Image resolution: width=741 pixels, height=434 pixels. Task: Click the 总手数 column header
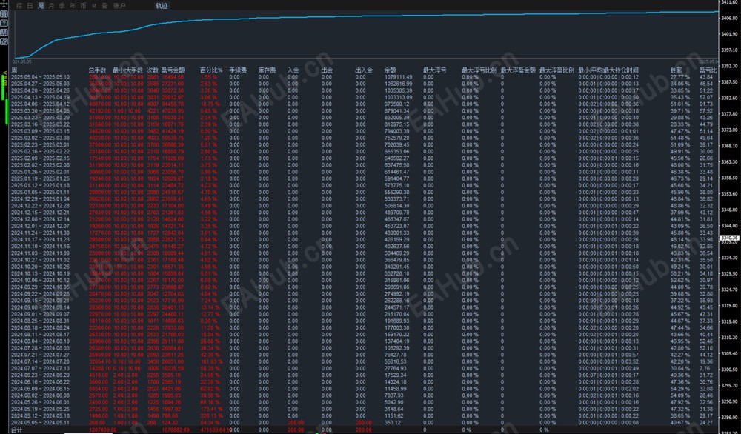[97, 70]
